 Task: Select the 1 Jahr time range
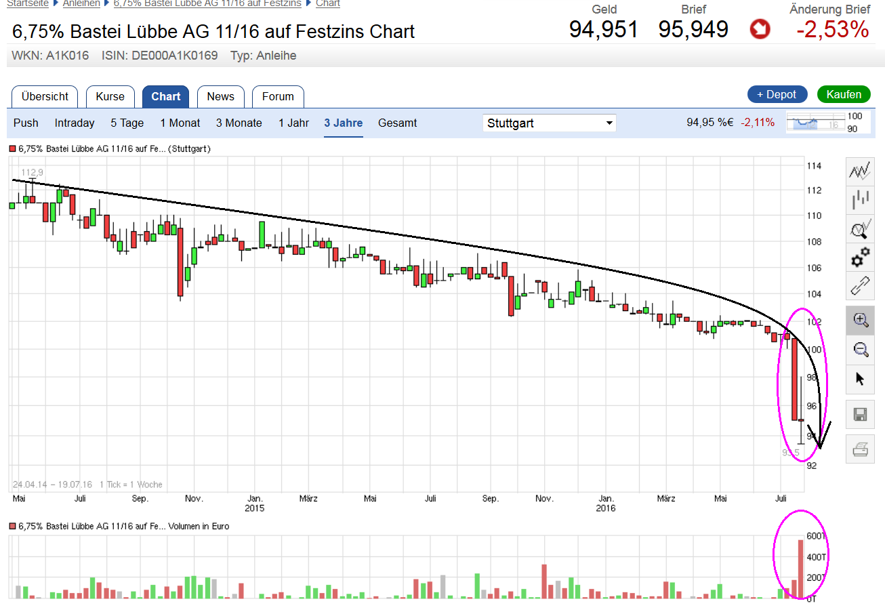[293, 123]
